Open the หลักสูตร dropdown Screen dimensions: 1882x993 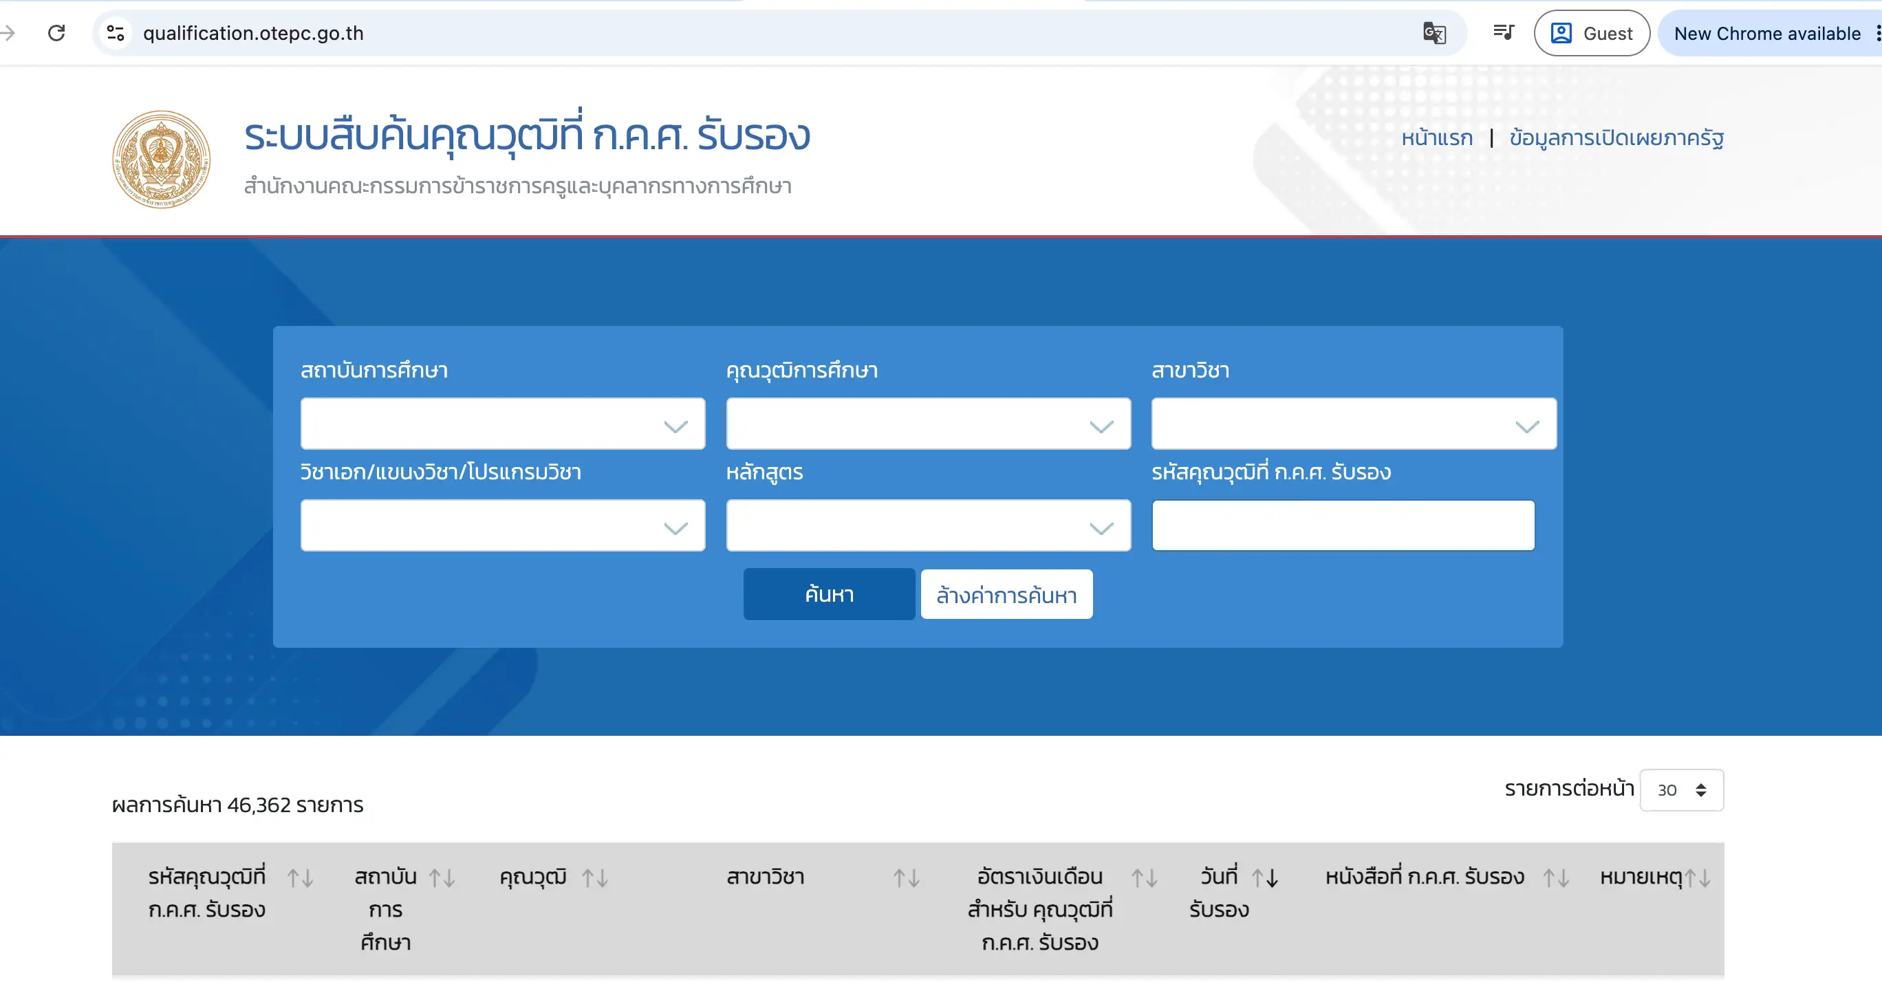coord(929,525)
